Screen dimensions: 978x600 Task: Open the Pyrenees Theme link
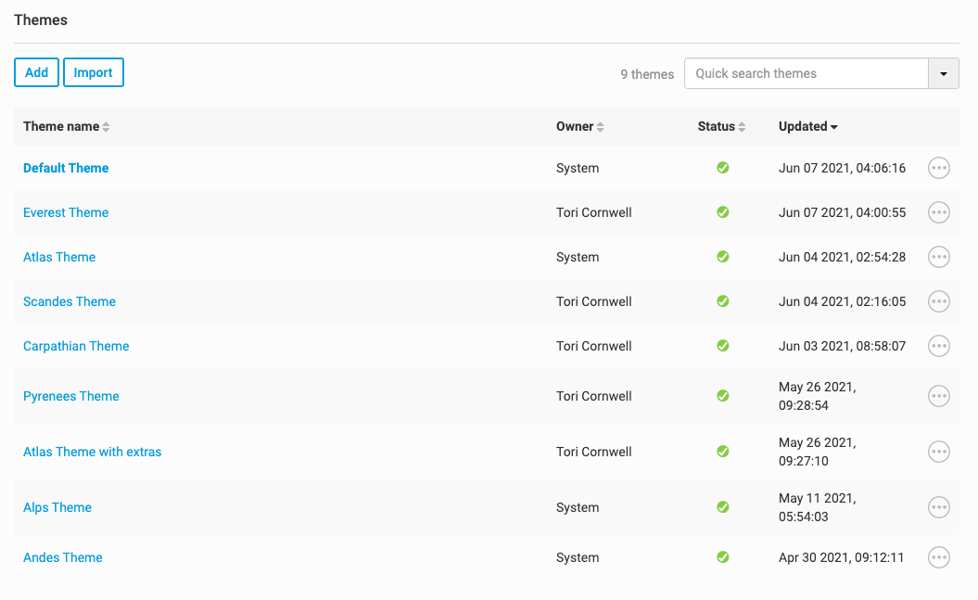(x=71, y=396)
